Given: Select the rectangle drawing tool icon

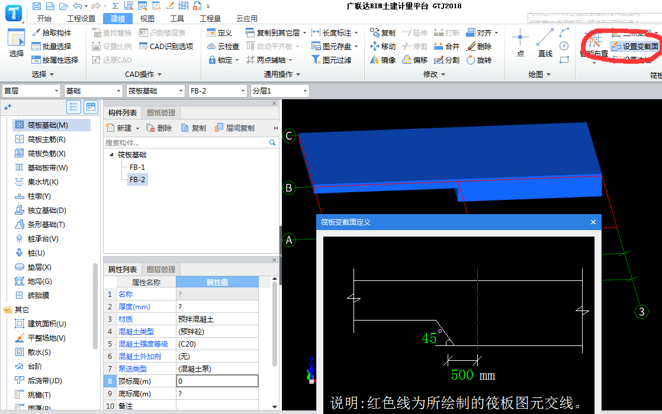Looking at the screenshot, I should [564, 60].
